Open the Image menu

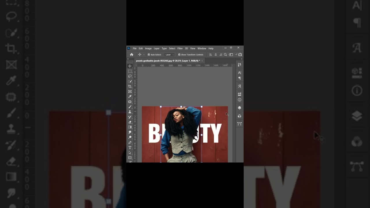pos(148,49)
